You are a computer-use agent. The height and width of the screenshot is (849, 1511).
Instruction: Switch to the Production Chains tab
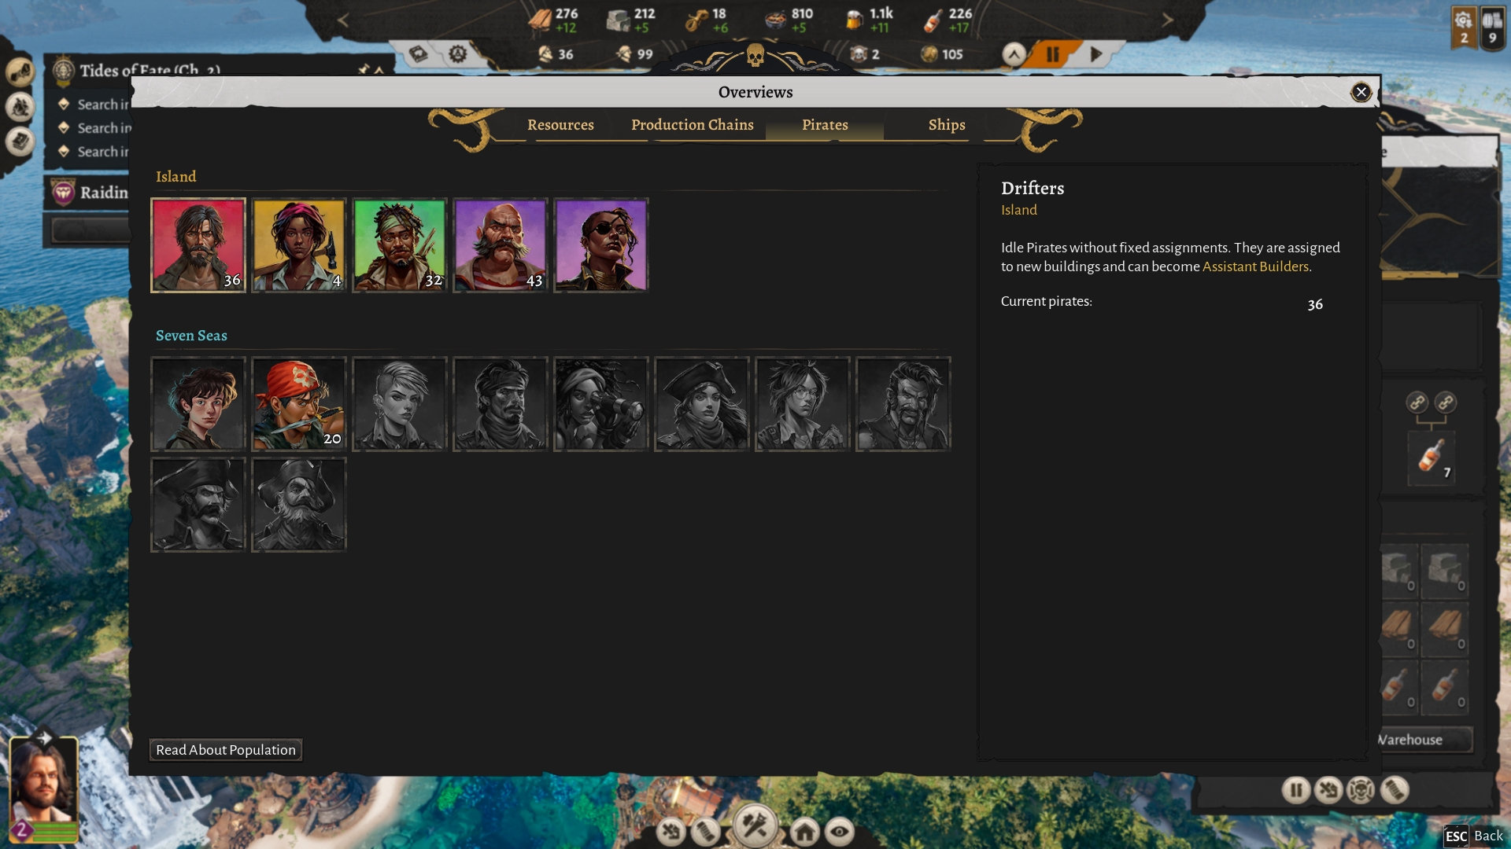point(693,125)
